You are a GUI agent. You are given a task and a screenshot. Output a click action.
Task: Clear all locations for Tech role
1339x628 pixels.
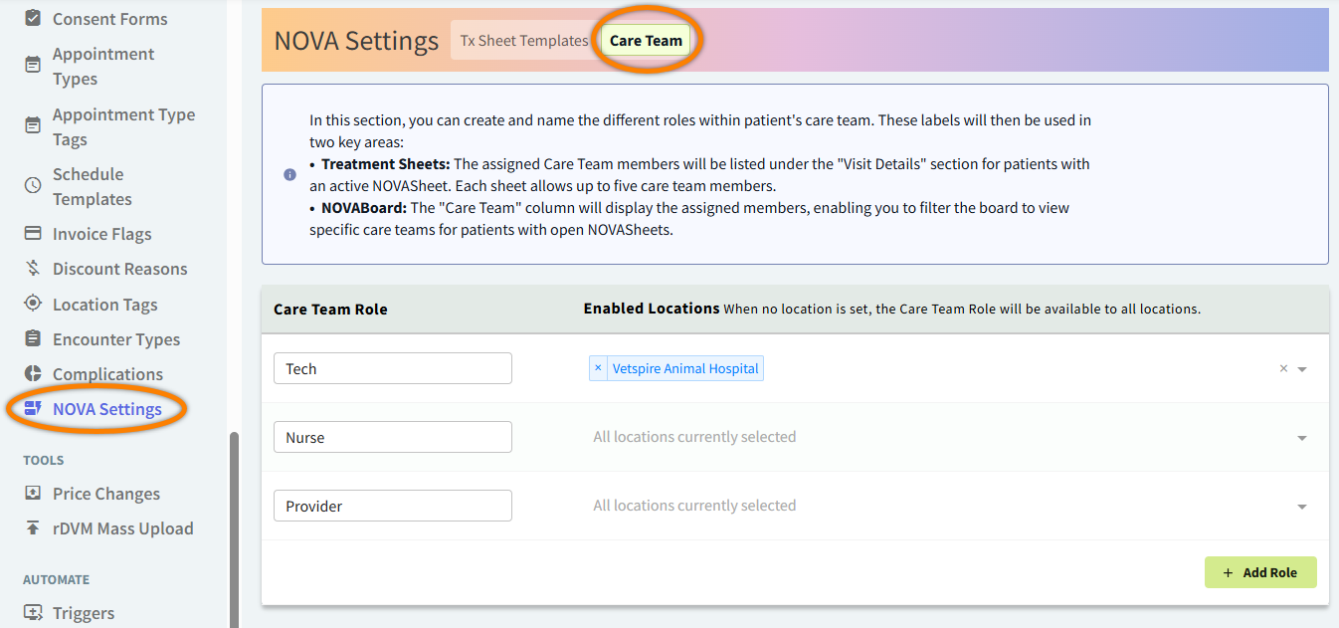tap(1283, 368)
